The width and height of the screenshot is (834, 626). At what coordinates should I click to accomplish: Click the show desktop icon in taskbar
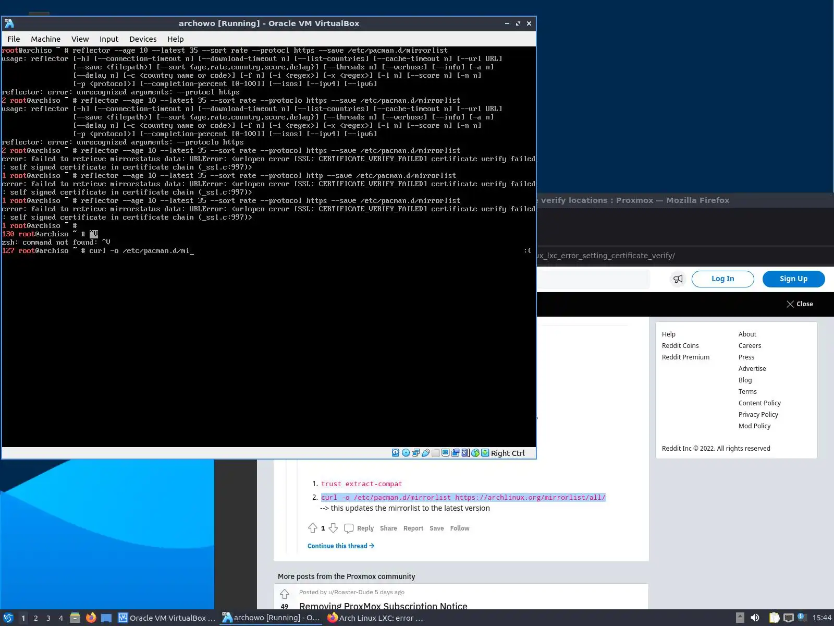106,618
